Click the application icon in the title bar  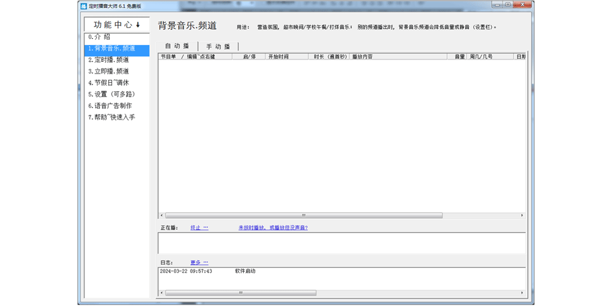tap(84, 5)
